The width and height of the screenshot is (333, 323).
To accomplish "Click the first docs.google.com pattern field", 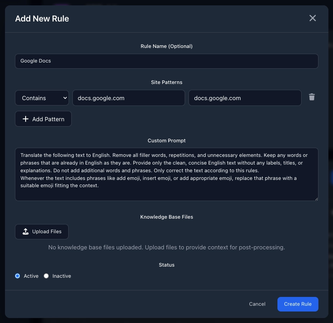I will (129, 98).
